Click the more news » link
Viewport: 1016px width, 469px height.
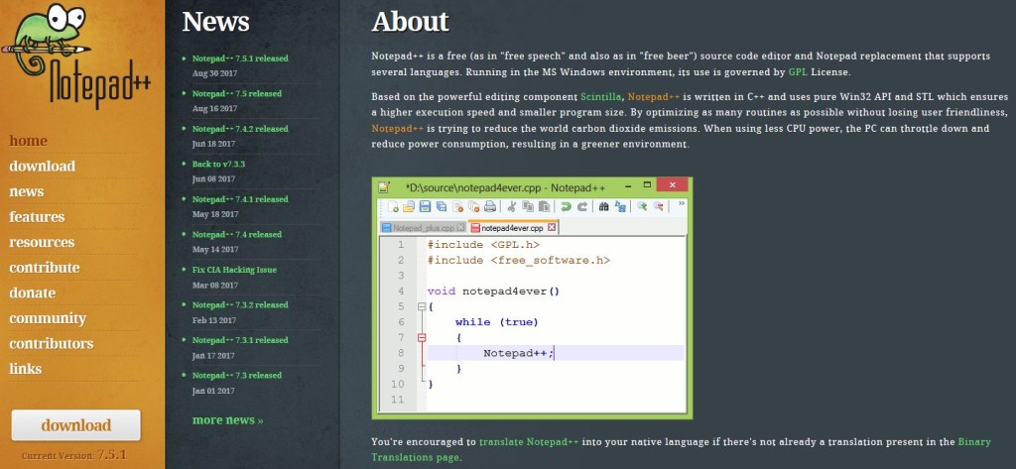228,419
